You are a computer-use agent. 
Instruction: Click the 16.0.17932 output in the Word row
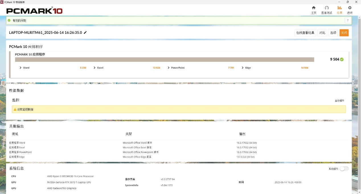(247, 143)
